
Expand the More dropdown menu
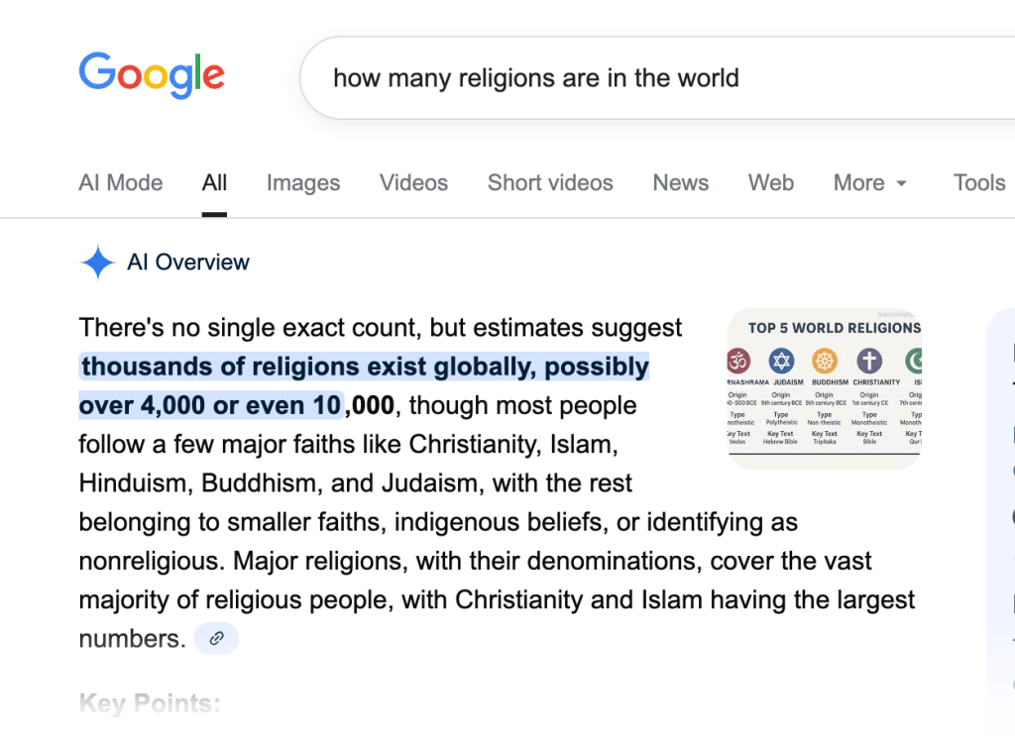pyautogui.click(x=870, y=183)
